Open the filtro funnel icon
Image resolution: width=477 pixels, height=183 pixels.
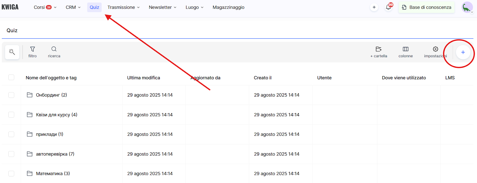(x=32, y=49)
